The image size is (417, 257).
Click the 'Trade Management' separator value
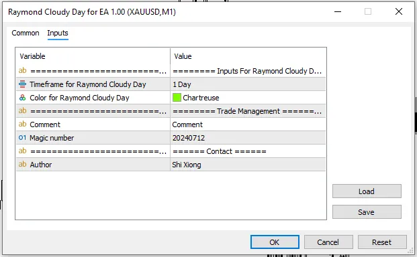[x=247, y=111]
